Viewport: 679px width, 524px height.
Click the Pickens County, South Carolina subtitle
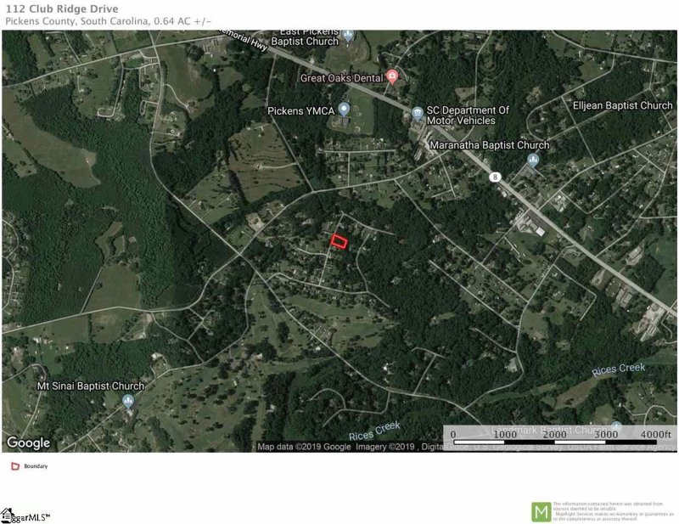point(76,21)
